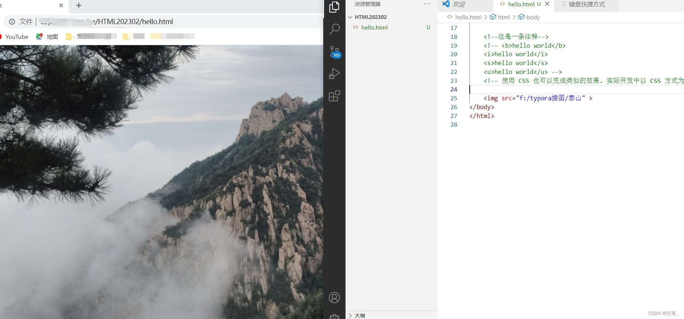This screenshot has height=319, width=684.
Task: Open the Explorer view in VS Code activity bar
Action: click(334, 7)
